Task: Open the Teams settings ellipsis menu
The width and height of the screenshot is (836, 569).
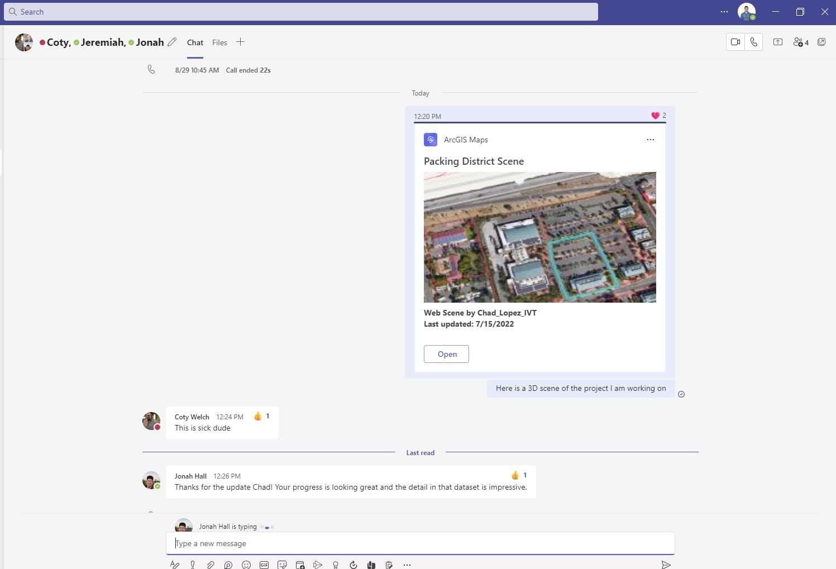Action: point(724,11)
